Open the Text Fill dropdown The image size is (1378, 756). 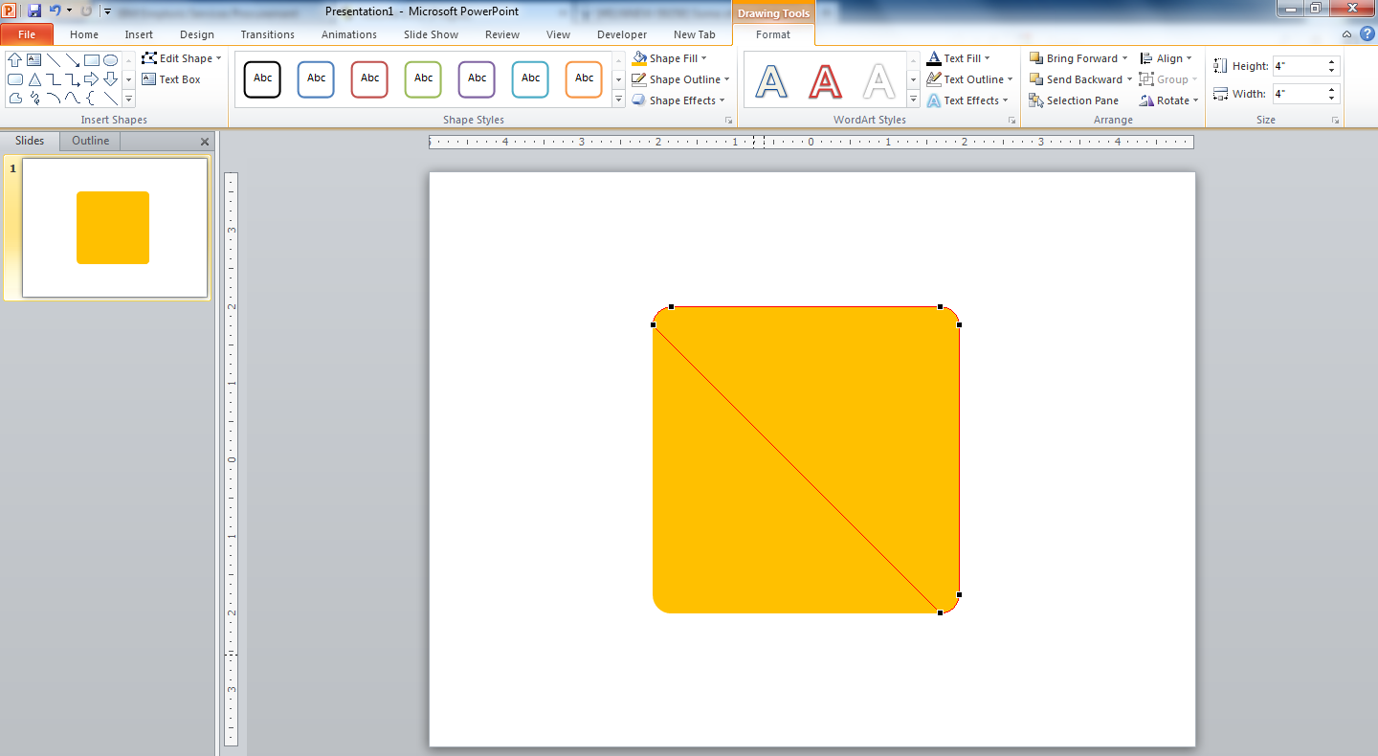tap(959, 58)
